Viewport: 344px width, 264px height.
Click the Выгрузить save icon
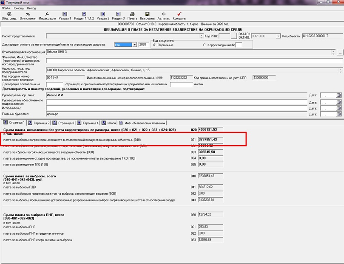(x=147, y=16)
